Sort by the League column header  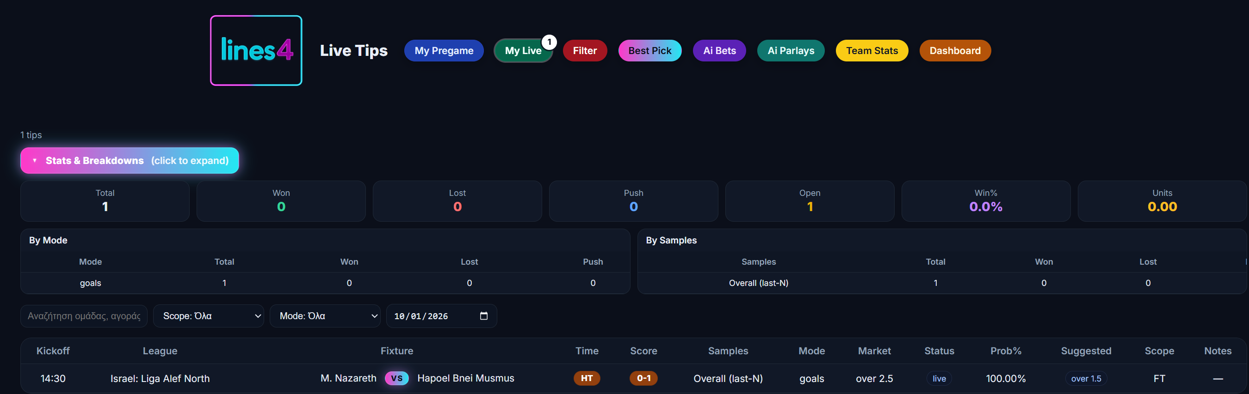[x=160, y=351]
